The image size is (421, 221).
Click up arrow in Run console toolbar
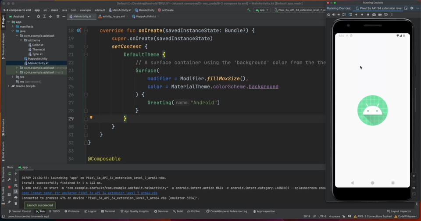tap(16, 174)
